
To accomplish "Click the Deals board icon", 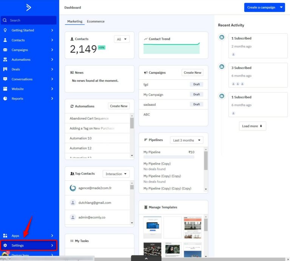I will coord(5,69).
